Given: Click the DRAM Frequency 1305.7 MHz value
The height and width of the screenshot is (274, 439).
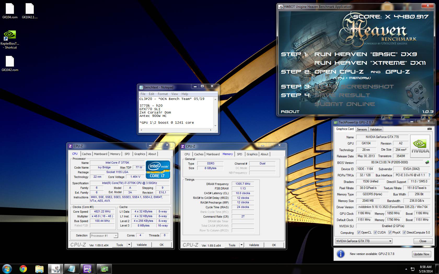Looking at the screenshot, I should click(x=243, y=184).
